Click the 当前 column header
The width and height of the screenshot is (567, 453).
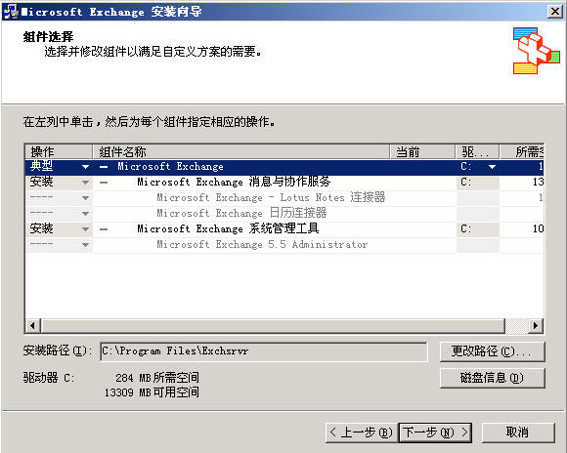pyautogui.click(x=422, y=151)
